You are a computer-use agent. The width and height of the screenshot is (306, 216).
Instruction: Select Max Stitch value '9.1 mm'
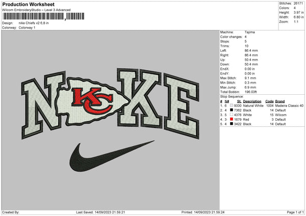250,78
